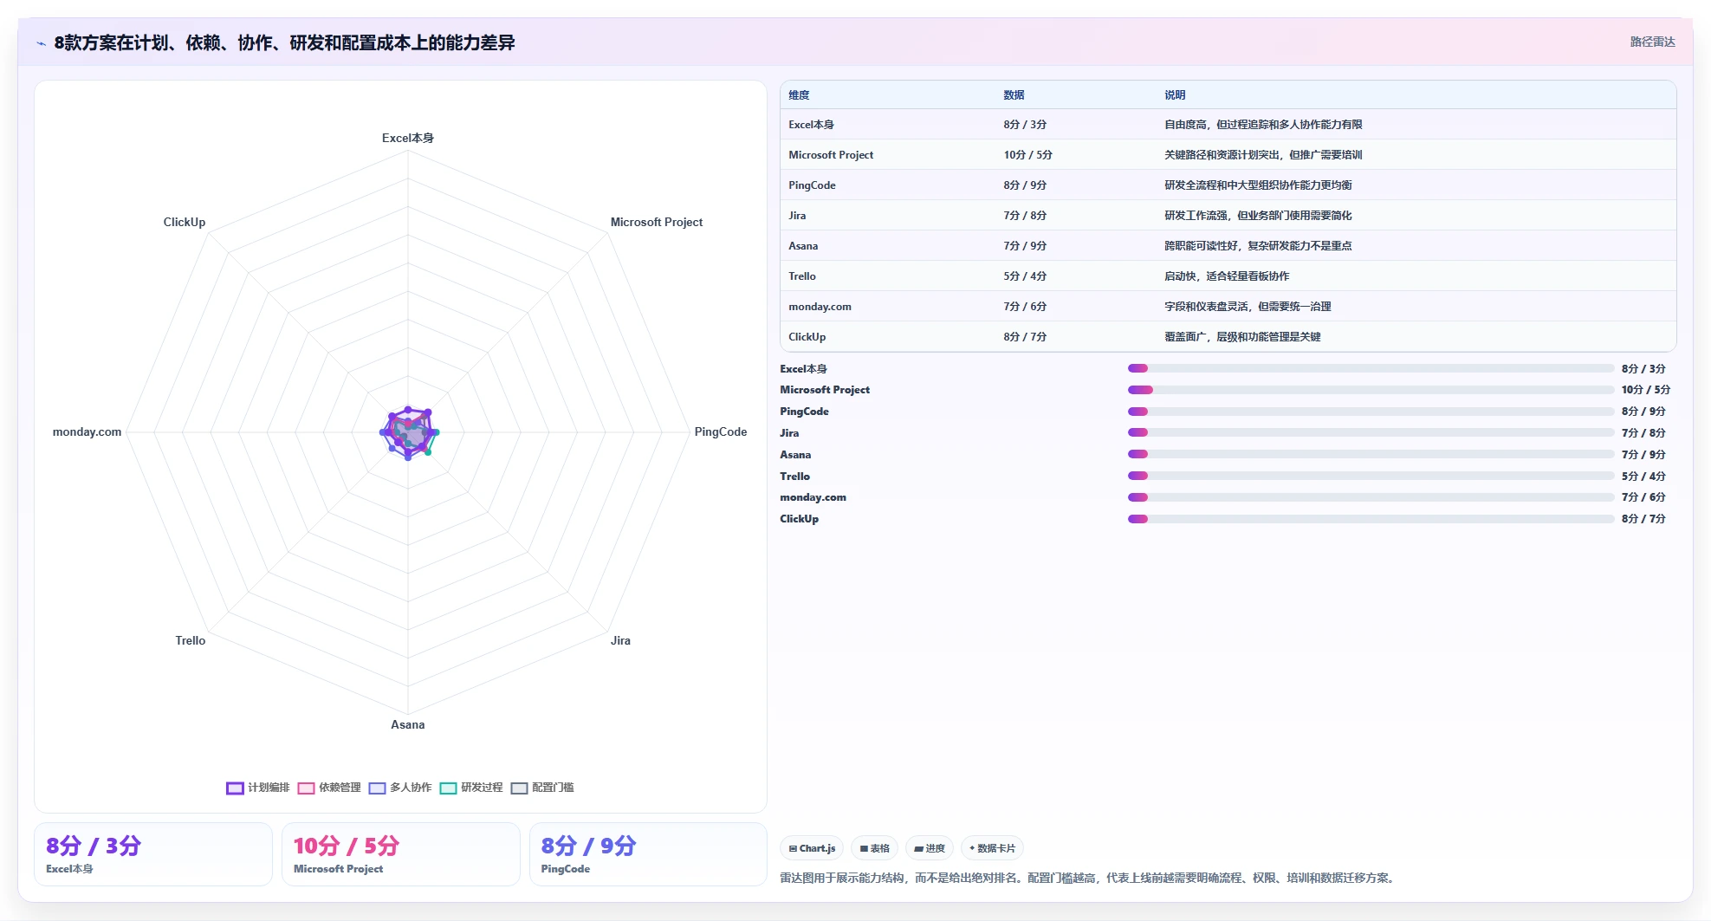This screenshot has width=1711, height=921.
Task: Click the monday.com radar axis label
Action: tap(87, 431)
